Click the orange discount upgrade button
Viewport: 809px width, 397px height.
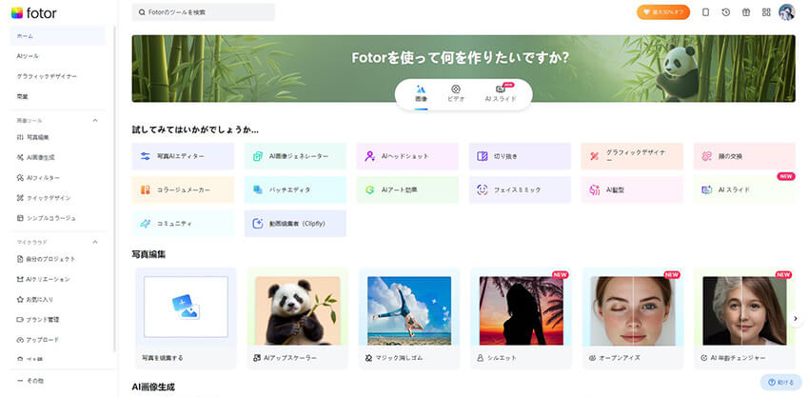tap(663, 12)
